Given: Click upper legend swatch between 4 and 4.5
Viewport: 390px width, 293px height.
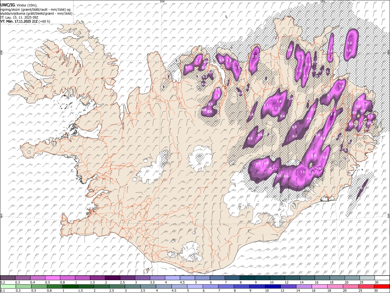Looking at the screenshot, I should pos(172,278).
